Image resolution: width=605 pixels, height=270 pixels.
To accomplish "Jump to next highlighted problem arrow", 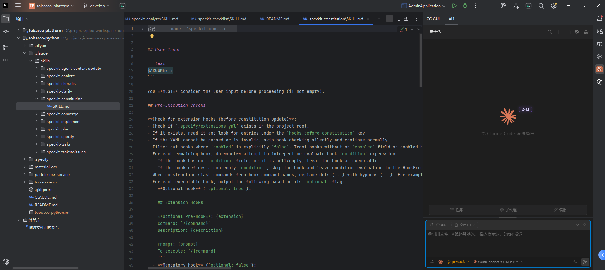I will point(419,29).
